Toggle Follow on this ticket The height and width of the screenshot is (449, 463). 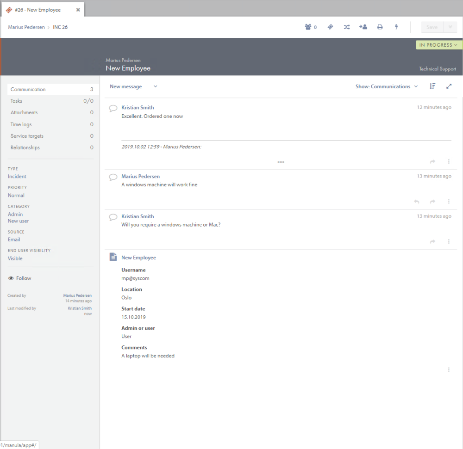pos(19,278)
